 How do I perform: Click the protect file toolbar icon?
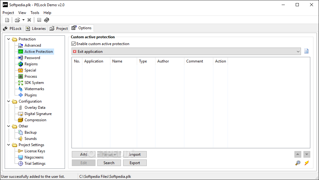39,20
